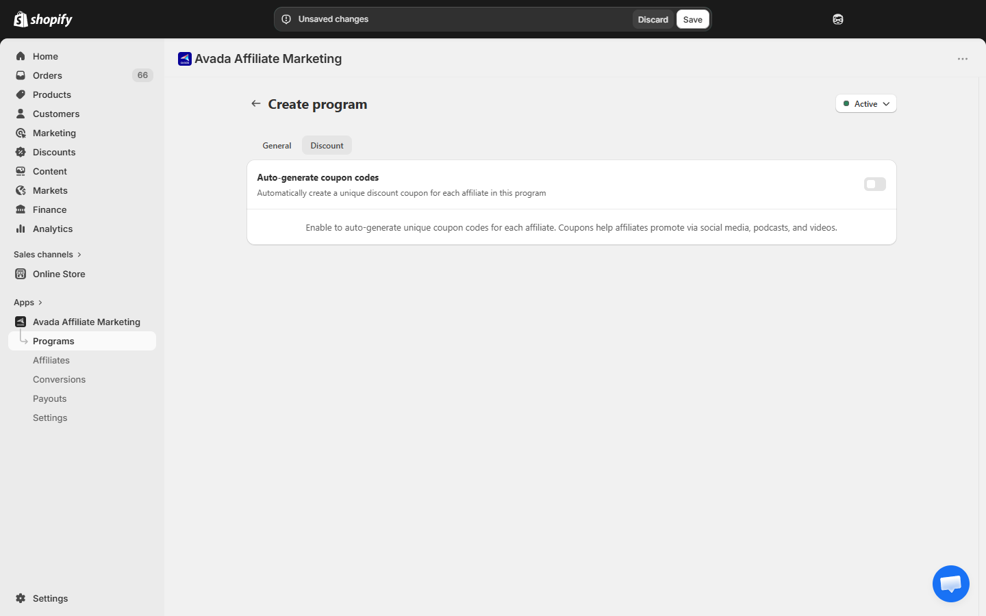
Task: Go to Analytics page
Action: (53, 229)
